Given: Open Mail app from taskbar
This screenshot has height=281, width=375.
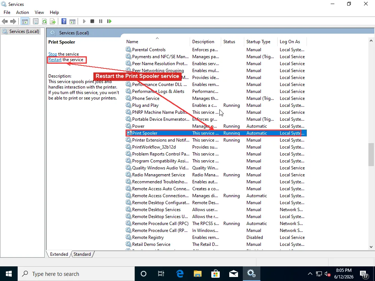Looking at the screenshot, I should (233, 274).
